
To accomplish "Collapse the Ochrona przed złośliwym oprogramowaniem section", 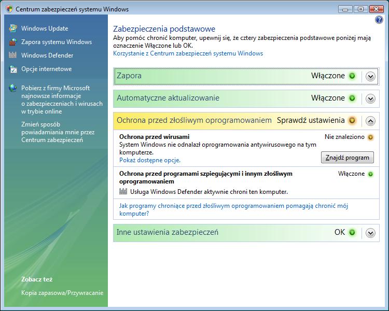I will pos(370,121).
